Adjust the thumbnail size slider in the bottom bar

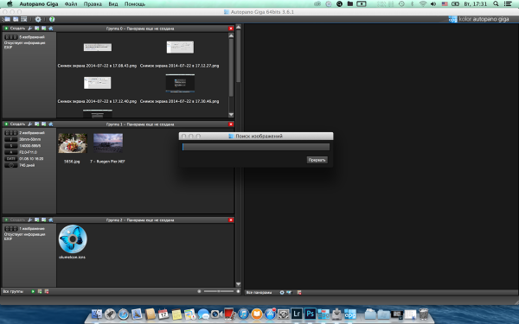click(x=219, y=291)
